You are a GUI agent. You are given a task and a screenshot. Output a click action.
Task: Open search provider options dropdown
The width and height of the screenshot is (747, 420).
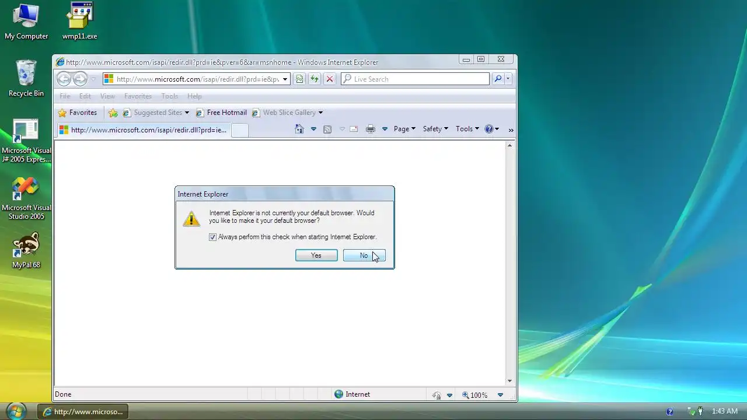click(508, 79)
